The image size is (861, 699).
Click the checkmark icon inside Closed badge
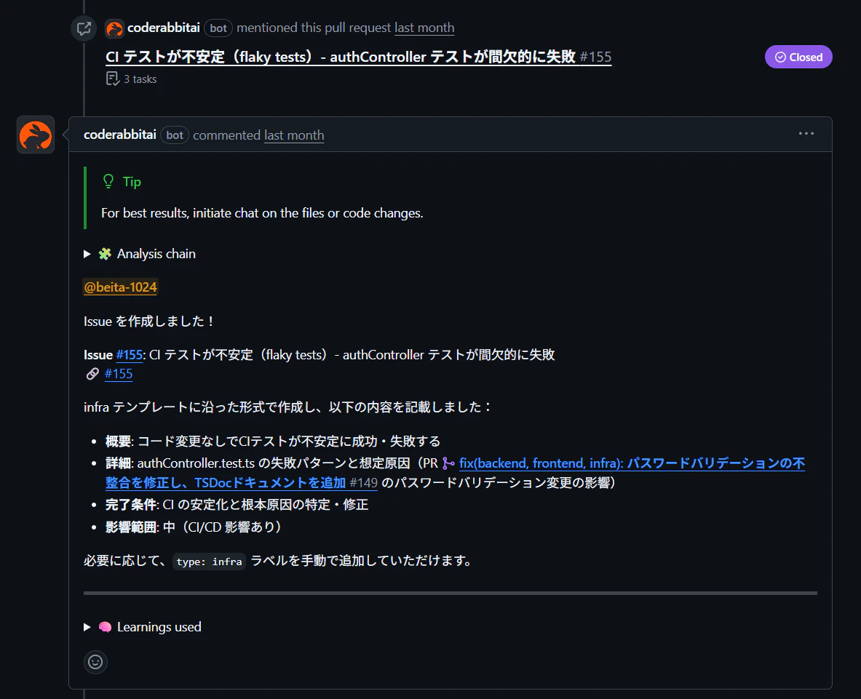779,56
